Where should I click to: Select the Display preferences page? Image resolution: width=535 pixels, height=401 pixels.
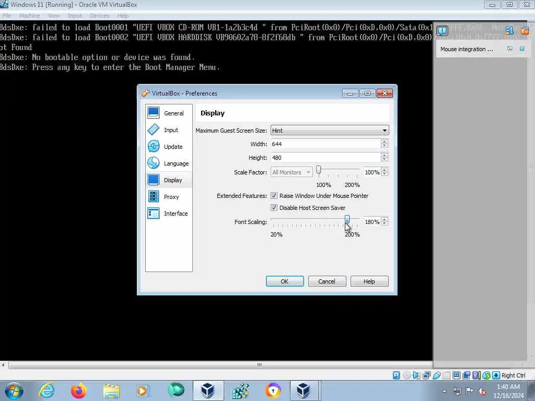click(x=169, y=180)
